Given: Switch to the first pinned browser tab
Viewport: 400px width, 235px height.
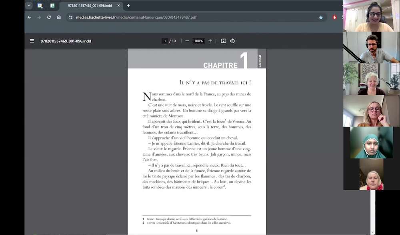Looking at the screenshot, I should 40,5.
